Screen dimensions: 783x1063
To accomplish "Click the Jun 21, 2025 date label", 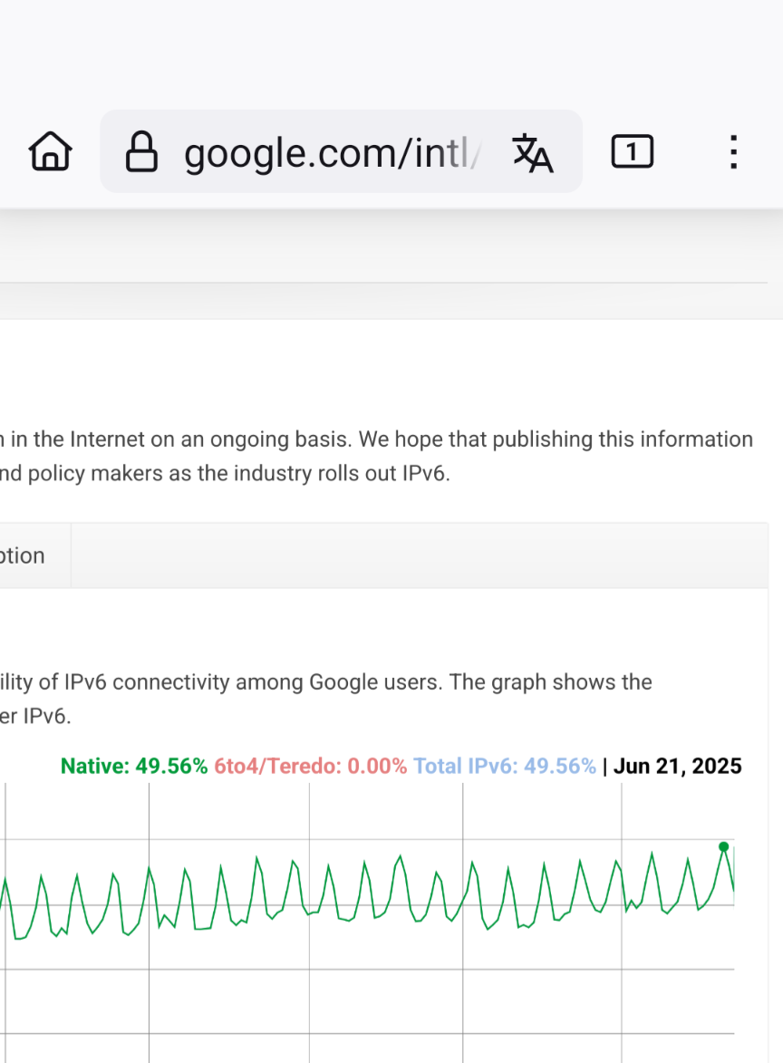I will (x=677, y=766).
